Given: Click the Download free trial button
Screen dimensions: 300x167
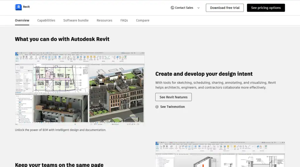Looking at the screenshot, I should pos(225,8).
